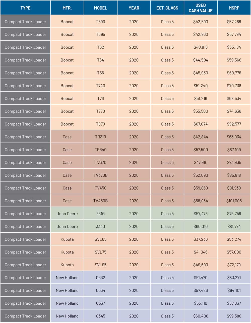Select the $67,074 used cash value
The image size is (251, 323).
coord(201,124)
